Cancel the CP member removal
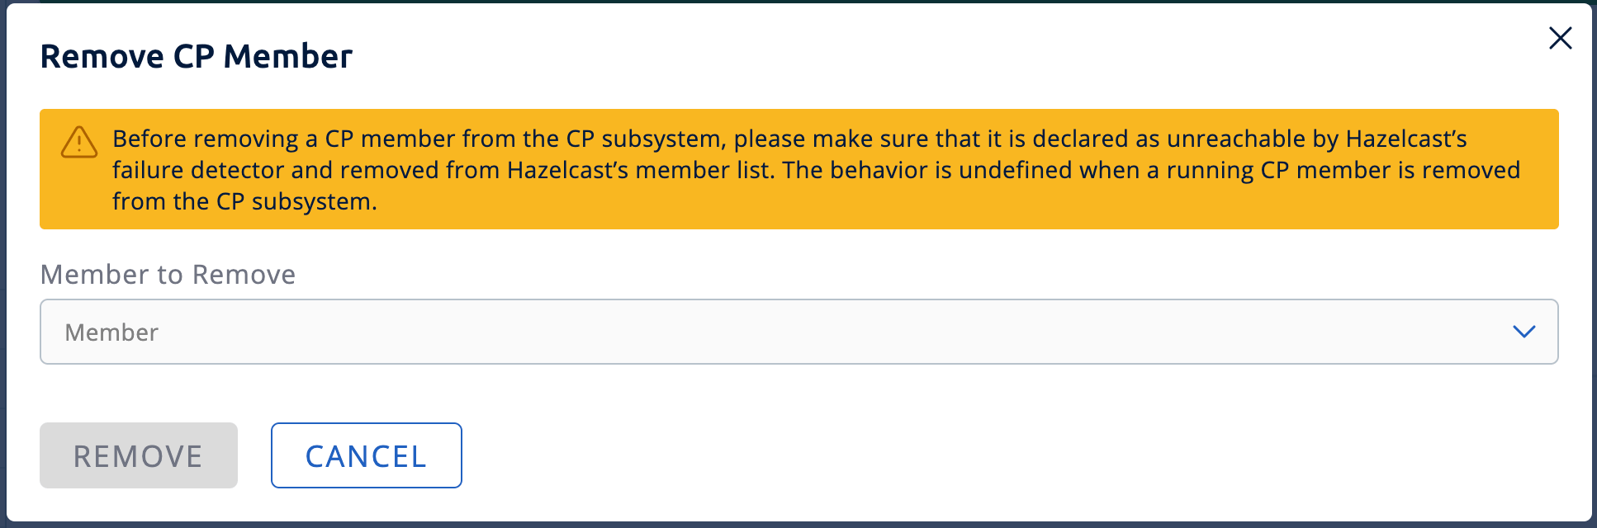 click(366, 455)
